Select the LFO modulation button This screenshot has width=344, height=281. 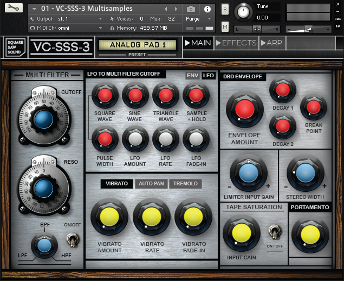209,76
